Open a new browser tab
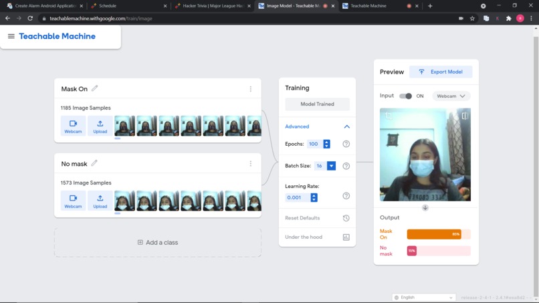The height and width of the screenshot is (303, 539). (x=430, y=6)
